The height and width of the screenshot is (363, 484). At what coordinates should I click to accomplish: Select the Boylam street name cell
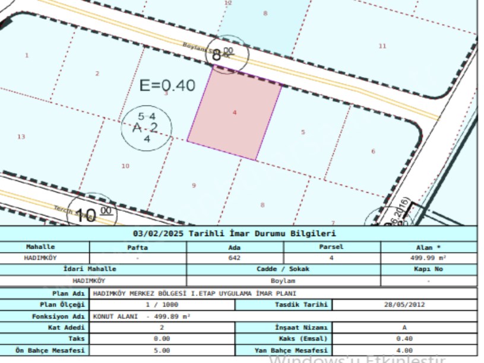click(x=283, y=281)
